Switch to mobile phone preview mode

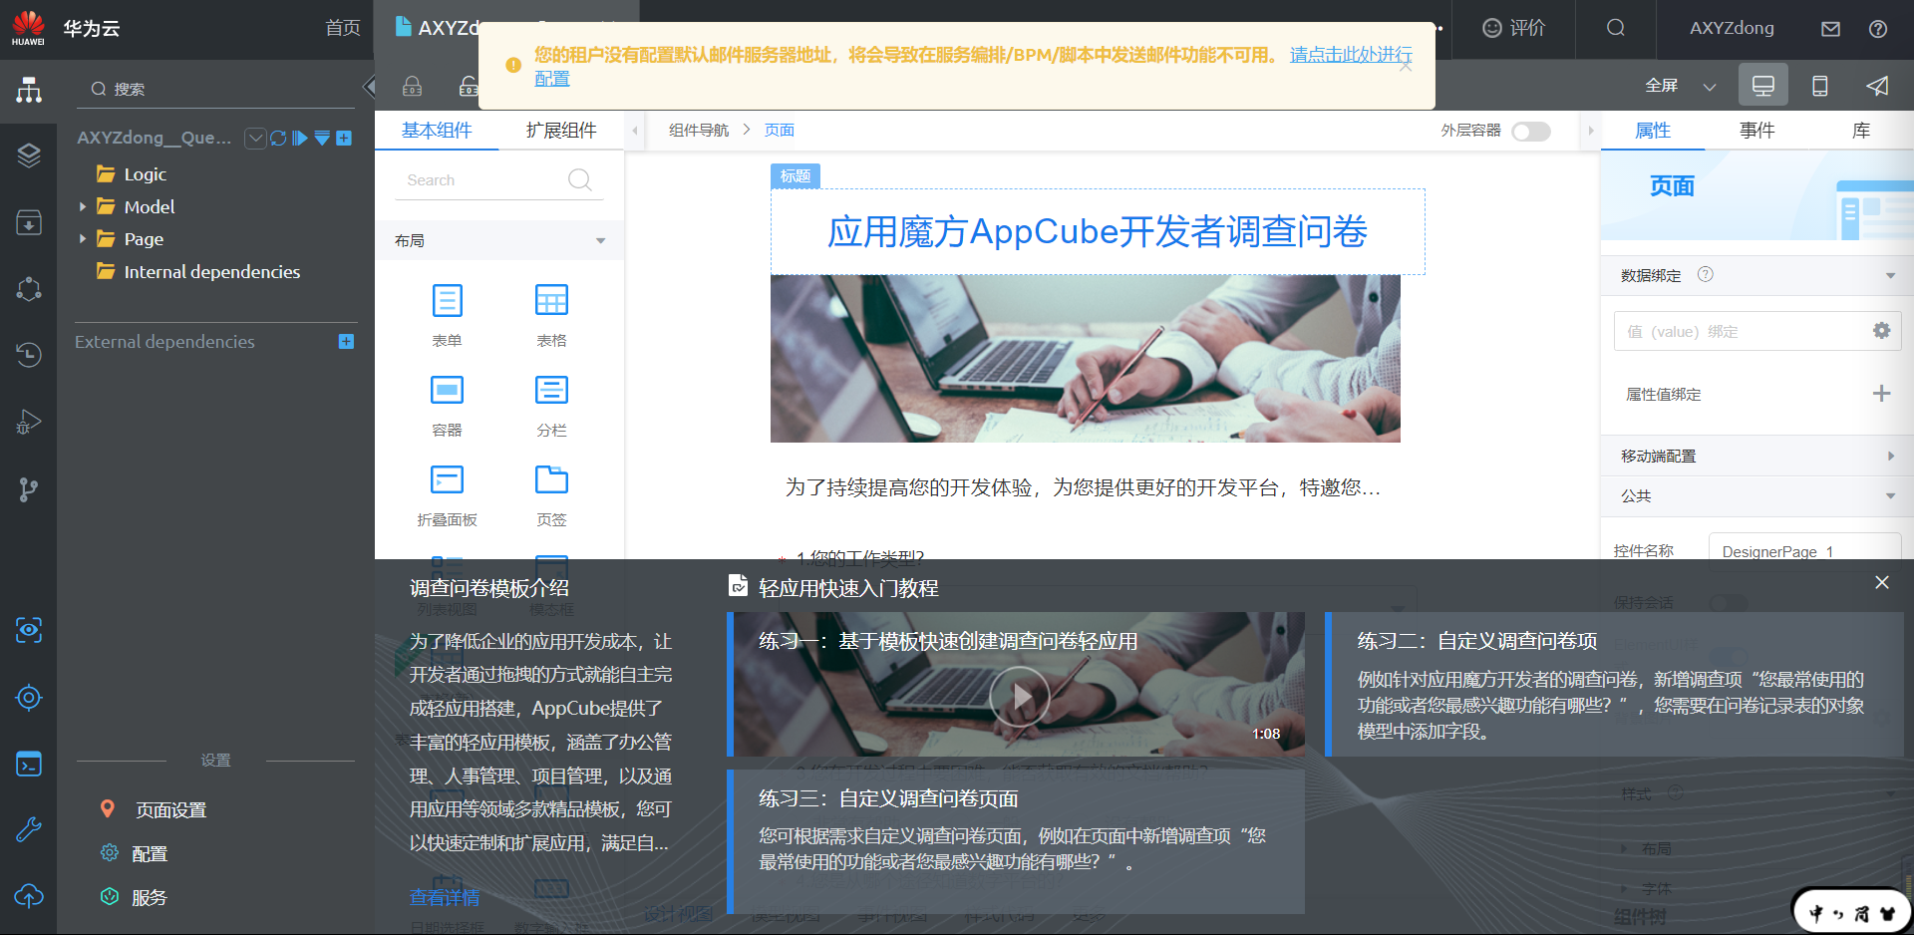tap(1820, 86)
